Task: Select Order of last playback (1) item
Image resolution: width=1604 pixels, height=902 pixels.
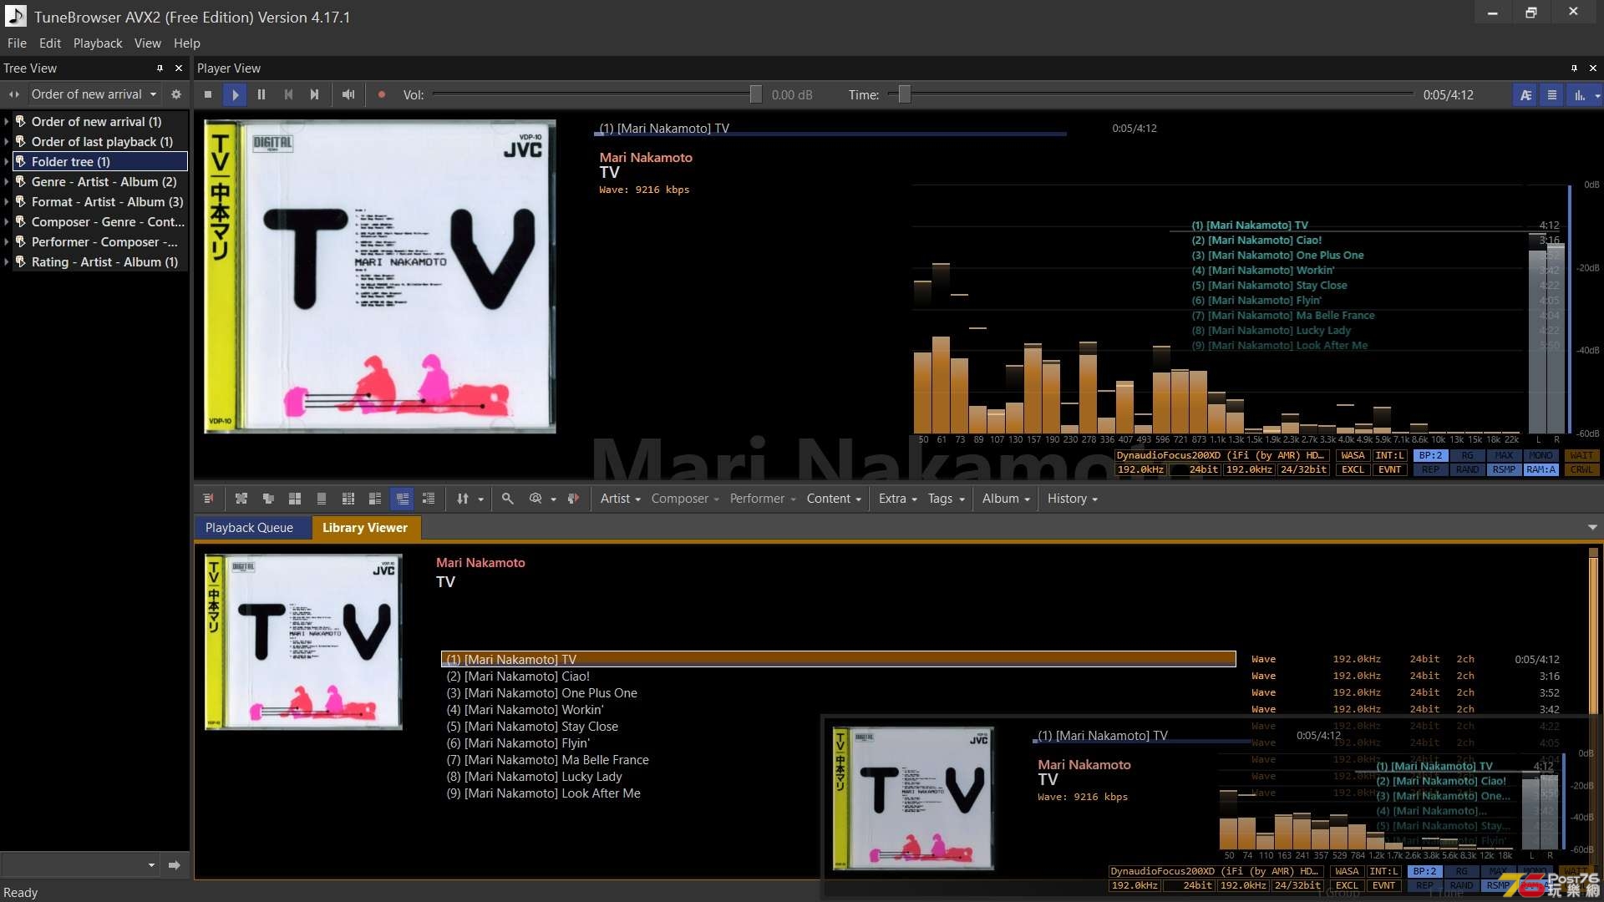Action: click(x=102, y=142)
